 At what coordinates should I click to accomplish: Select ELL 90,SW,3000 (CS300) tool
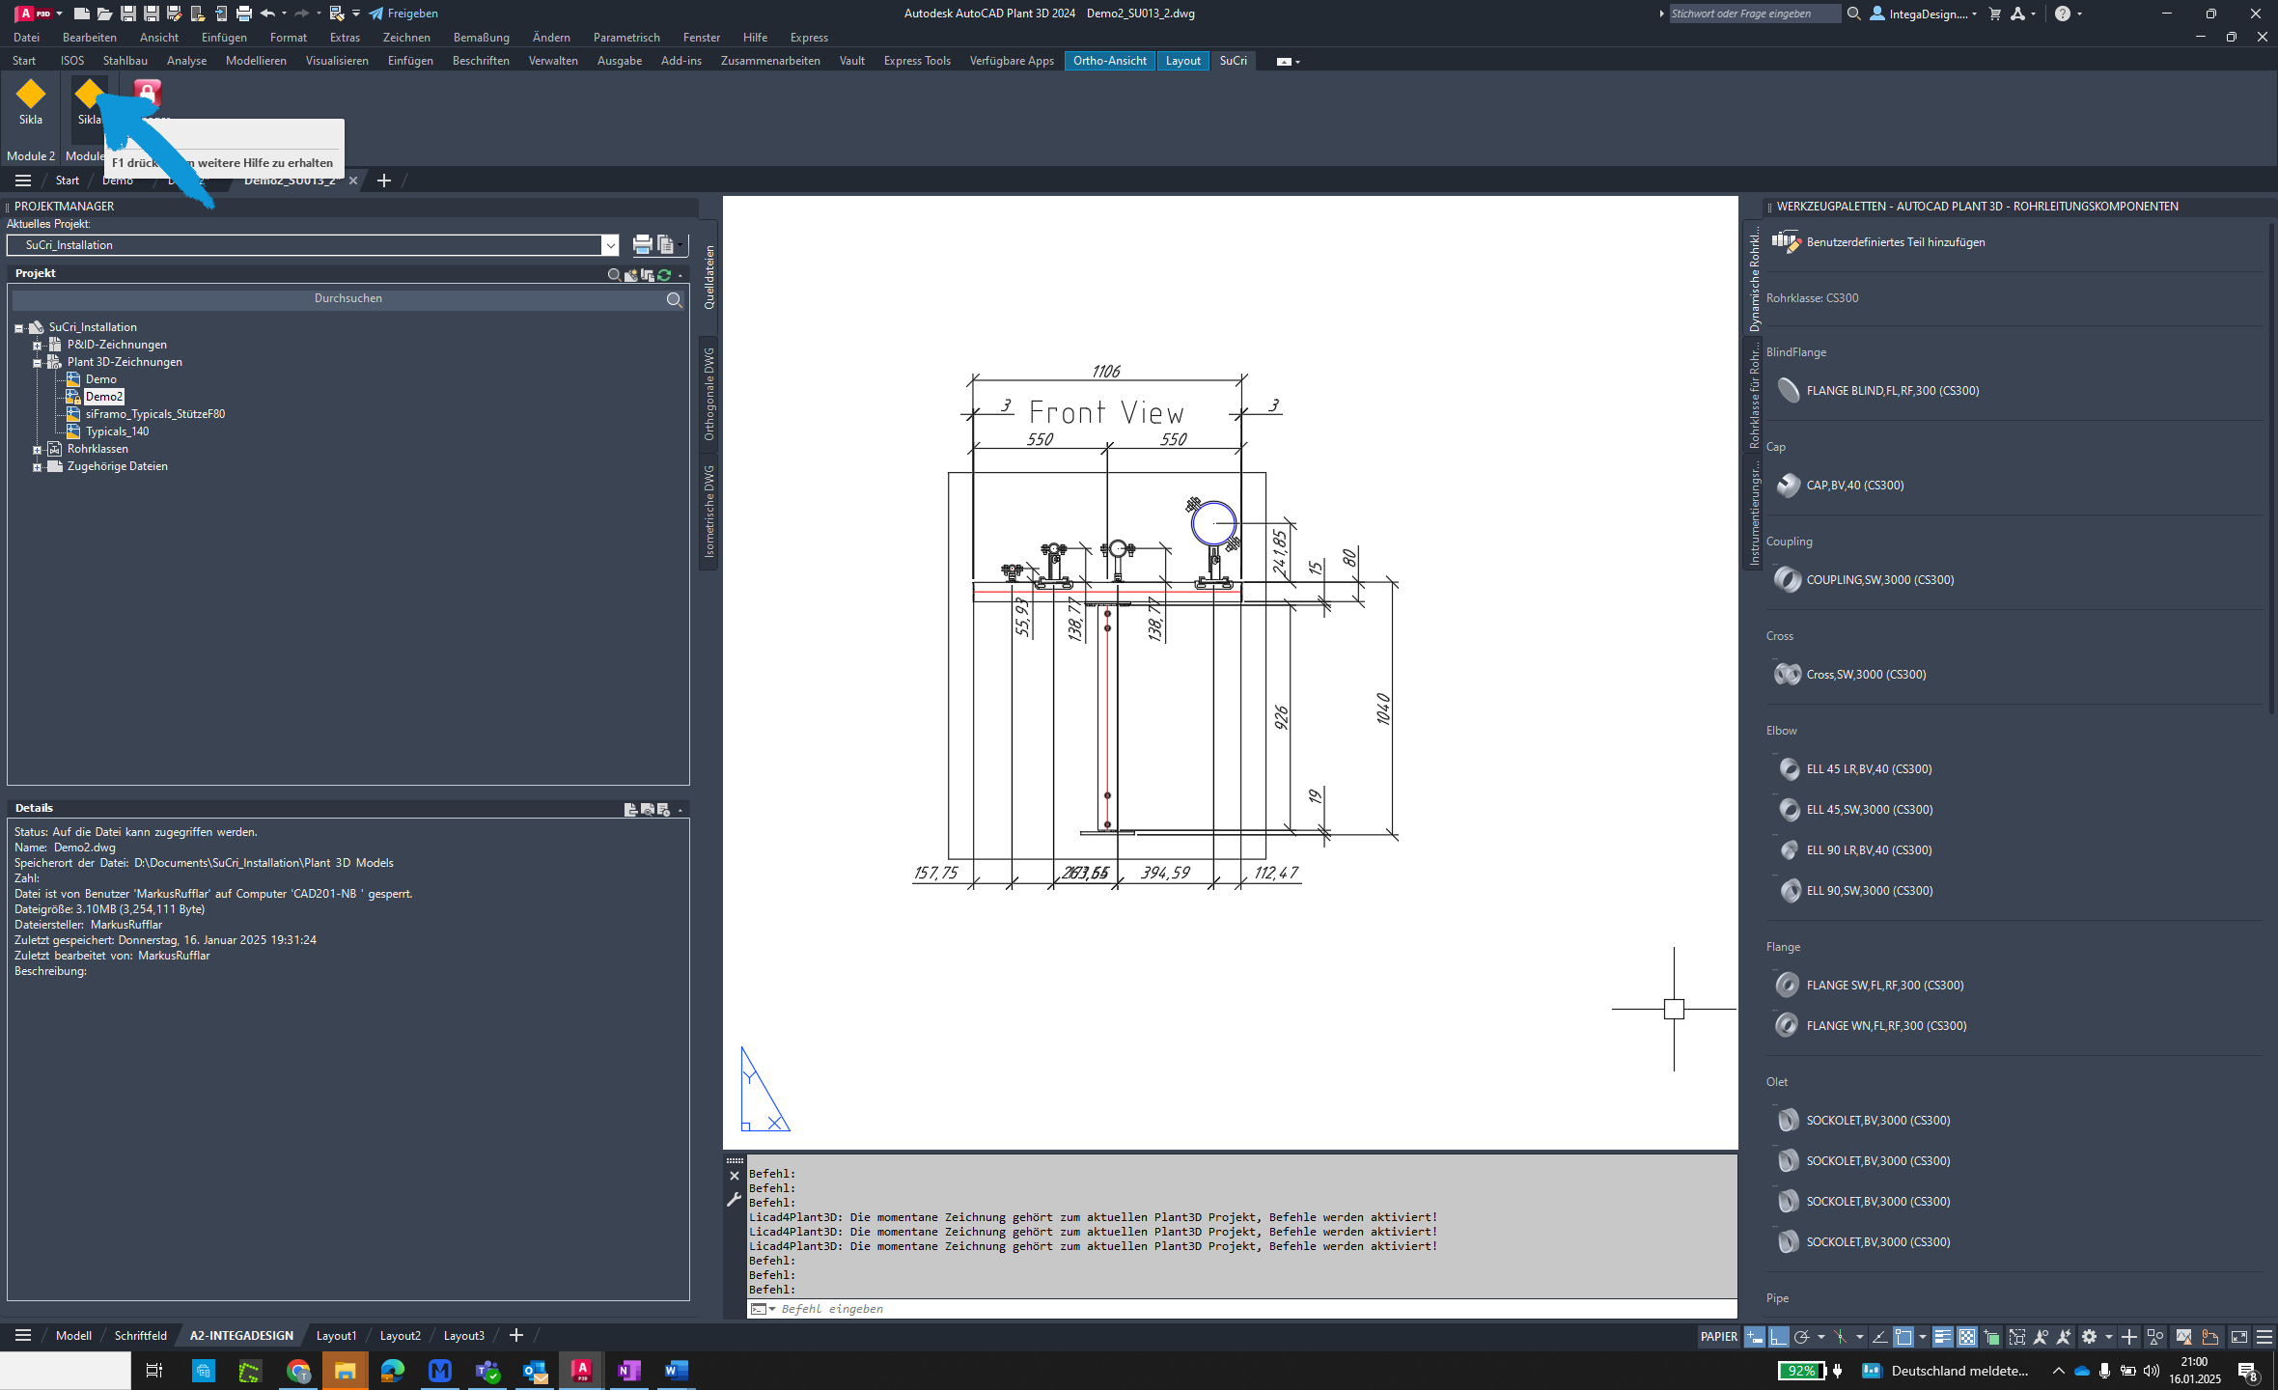pyautogui.click(x=1854, y=891)
